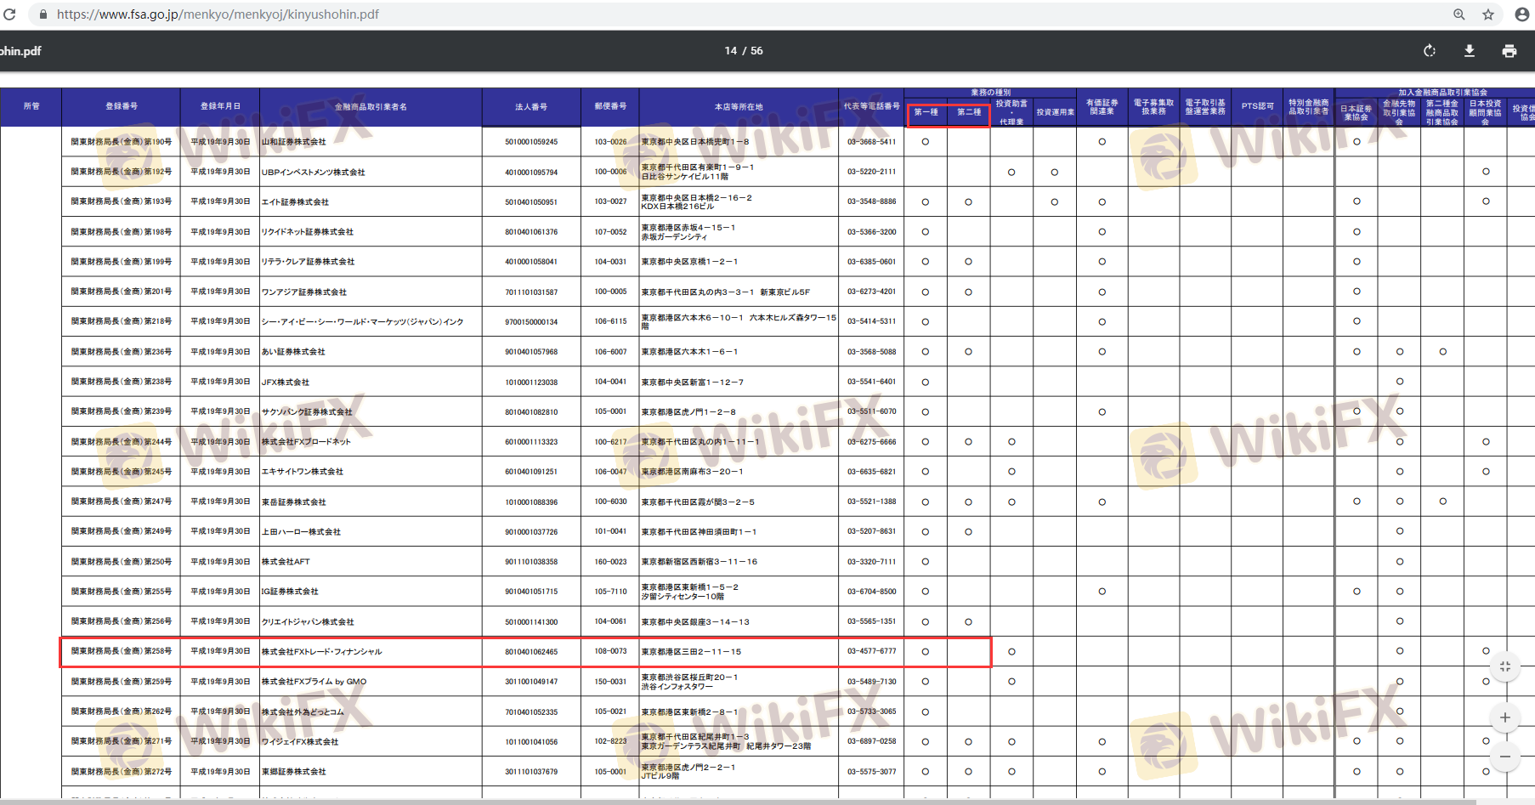Click the 第一種 column header
The image size is (1535, 805).
[x=926, y=112]
